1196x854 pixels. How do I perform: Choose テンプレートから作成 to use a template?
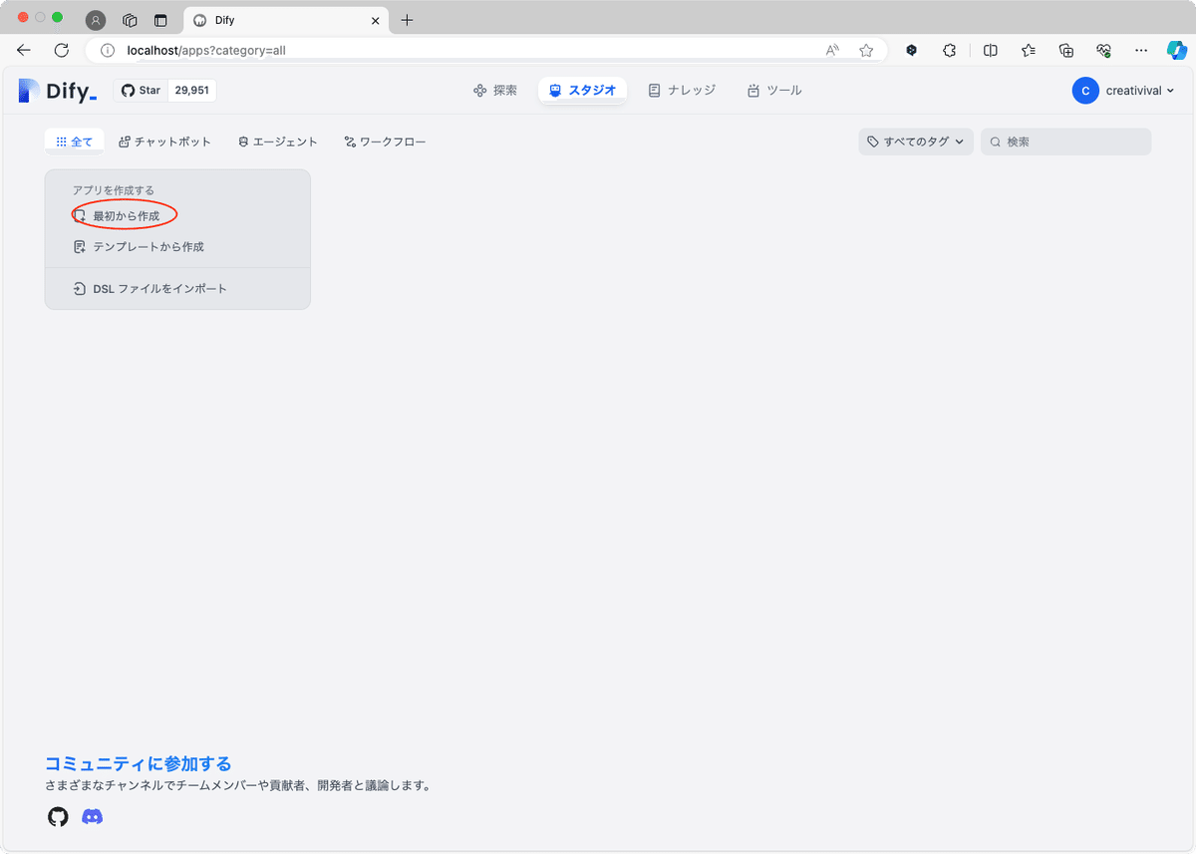pos(140,246)
